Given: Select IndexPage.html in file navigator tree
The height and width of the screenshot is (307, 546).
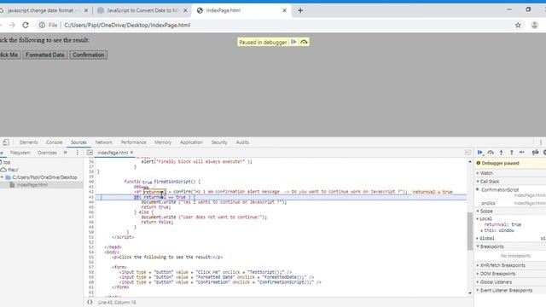Looking at the screenshot, I should [32, 185].
